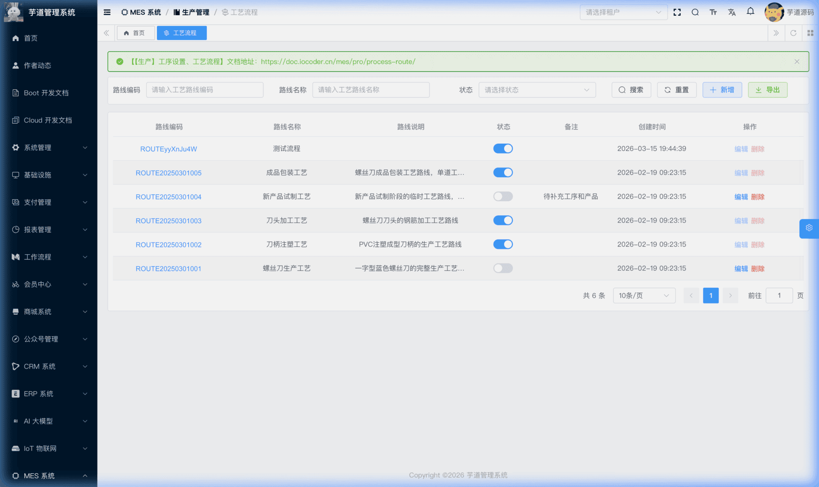Open the 请选择状态 status dropdown
This screenshot has height=487, width=819.
[537, 90]
